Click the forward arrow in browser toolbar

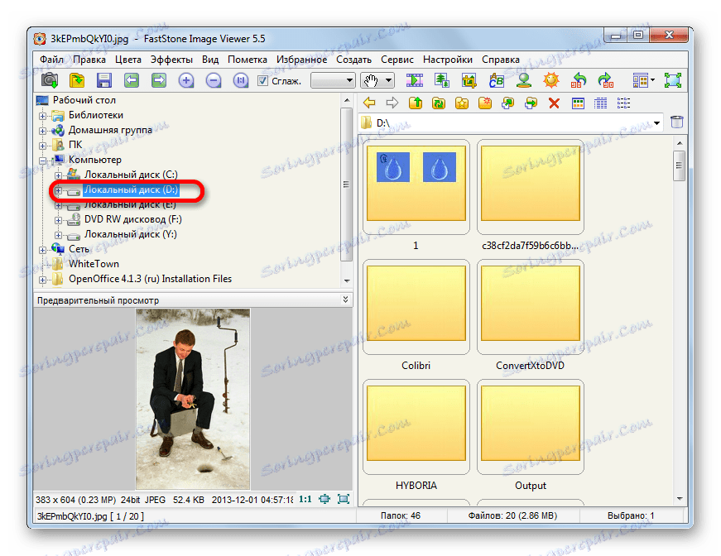[x=392, y=103]
